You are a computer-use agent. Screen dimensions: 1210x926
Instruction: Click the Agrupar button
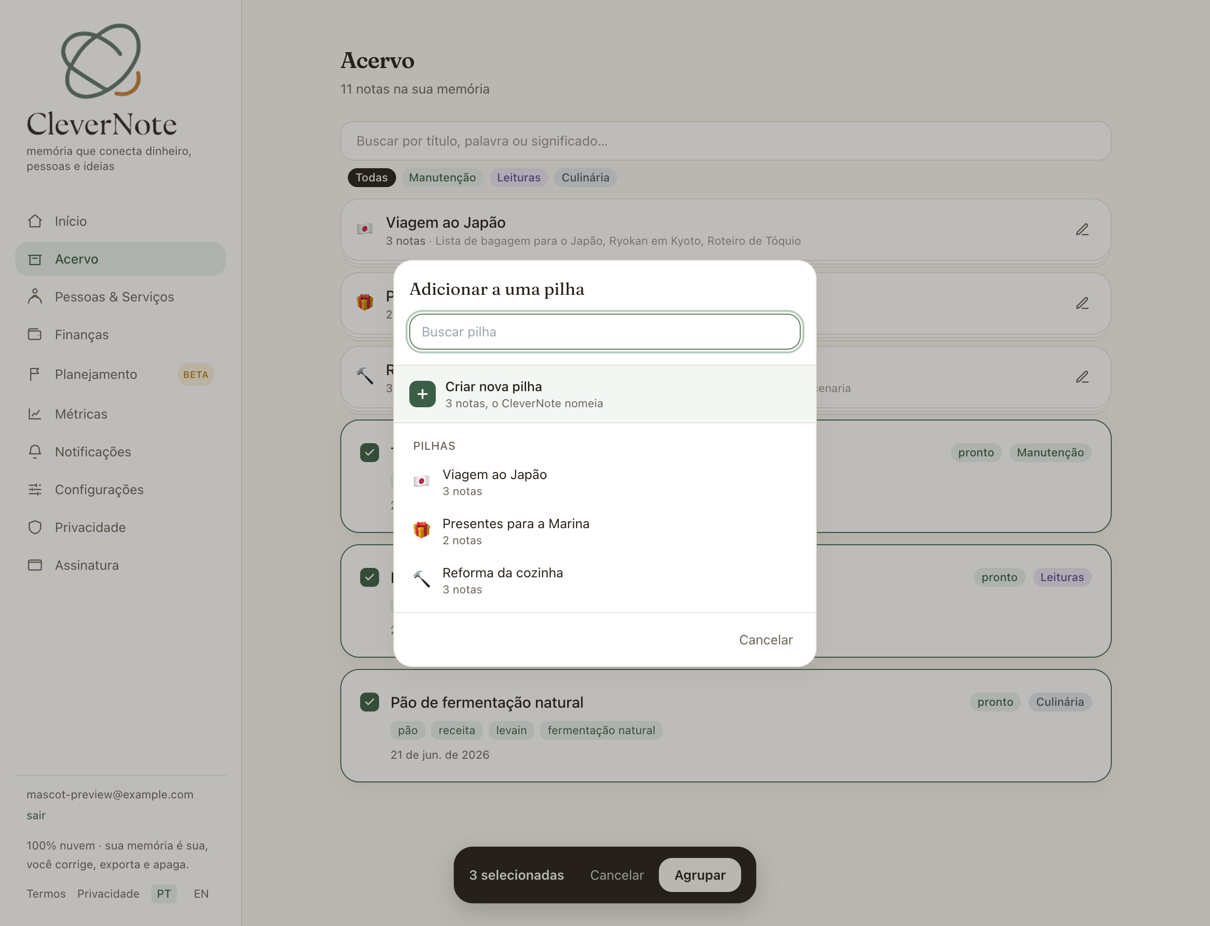click(700, 875)
